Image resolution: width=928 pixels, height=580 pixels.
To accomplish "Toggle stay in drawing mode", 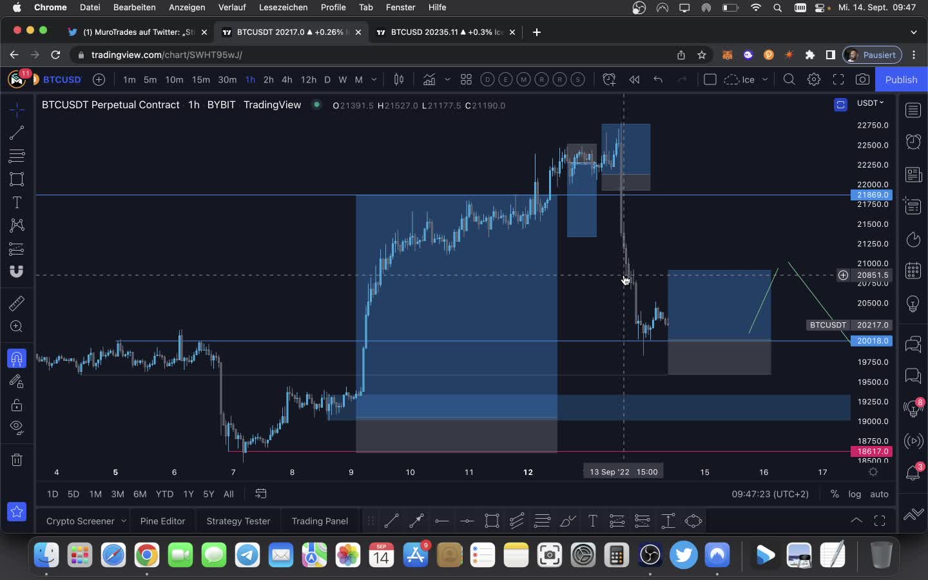I will pos(17,382).
